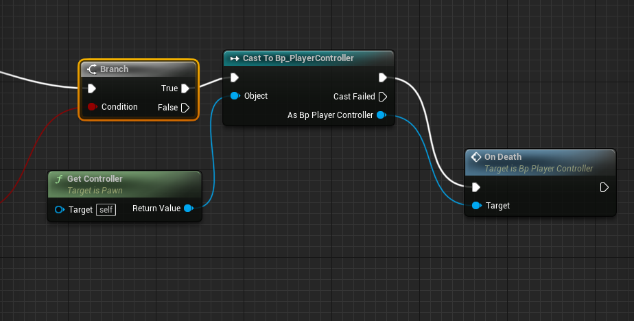Click the self value box on Target
Viewport: 634px width, 321px height.
point(106,209)
